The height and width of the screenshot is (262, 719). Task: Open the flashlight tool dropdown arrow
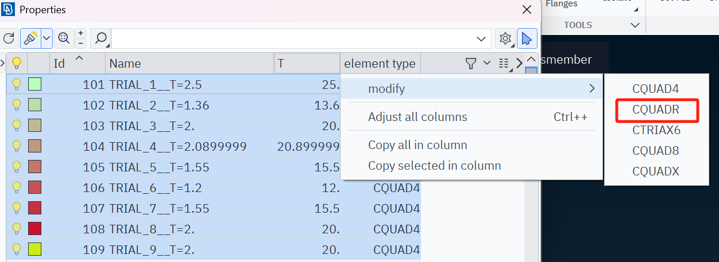[47, 38]
